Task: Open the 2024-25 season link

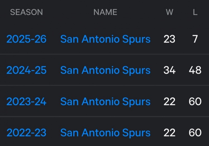Action: click(26, 70)
